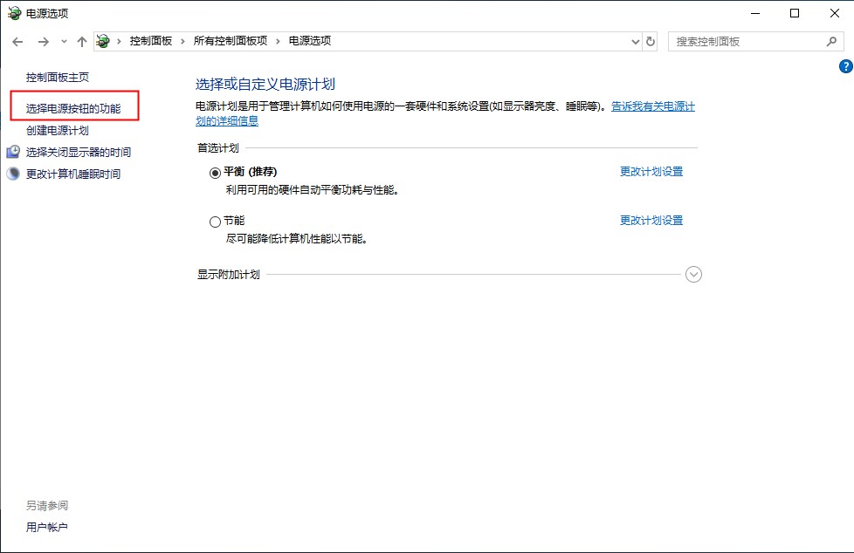The image size is (854, 553).
Task: Click the forward navigation arrow
Action: click(43, 42)
